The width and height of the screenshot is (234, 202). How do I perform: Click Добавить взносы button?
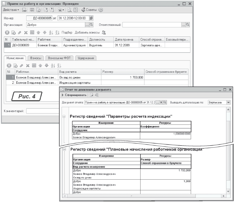point(87,32)
